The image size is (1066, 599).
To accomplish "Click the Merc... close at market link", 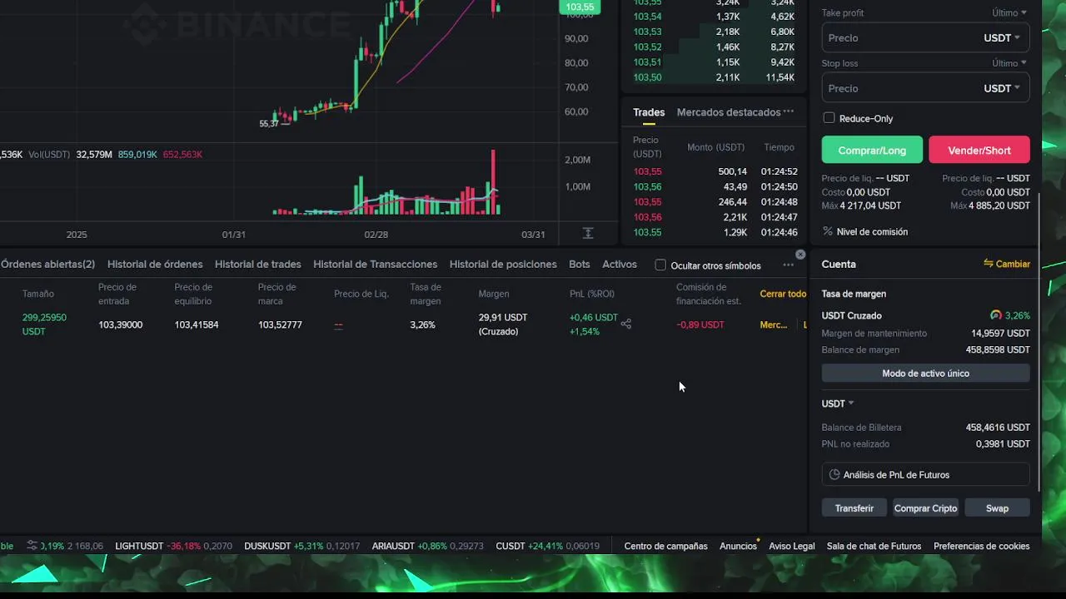I will (774, 324).
